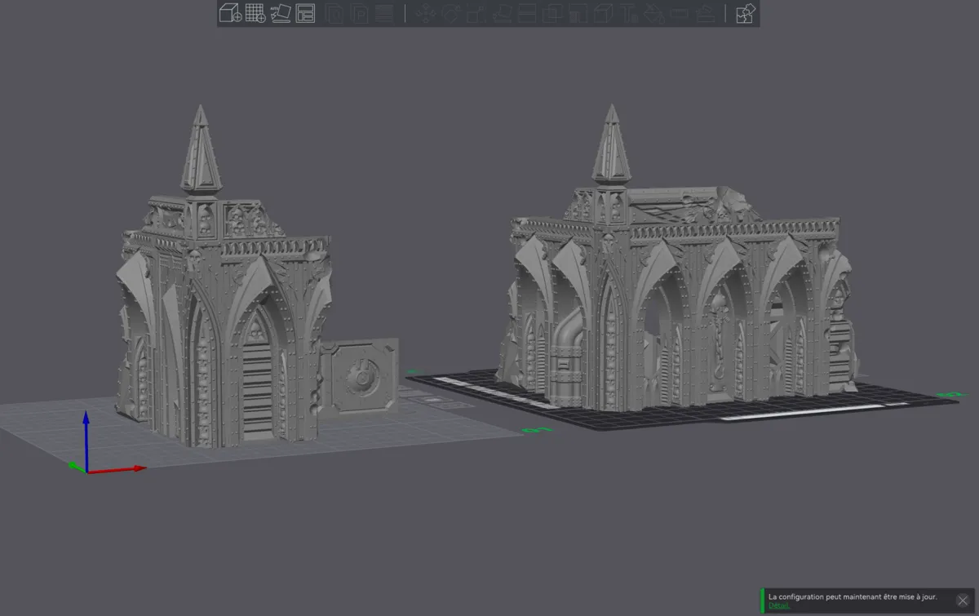
Task: Click the Arrange all objects icon
Action: pos(305,13)
